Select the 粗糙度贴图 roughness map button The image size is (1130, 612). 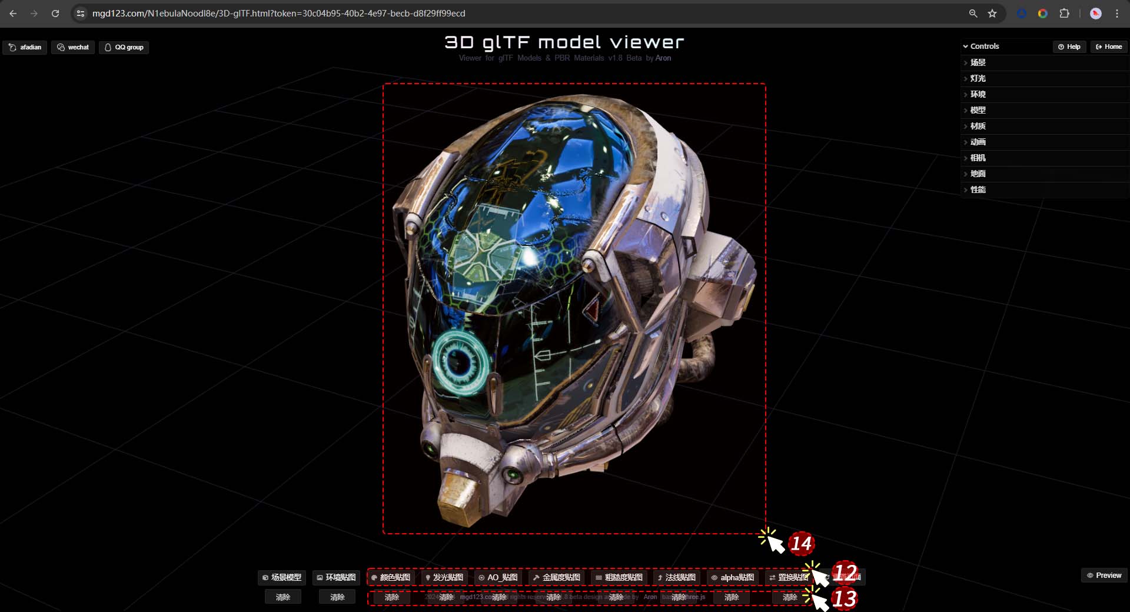pyautogui.click(x=619, y=577)
